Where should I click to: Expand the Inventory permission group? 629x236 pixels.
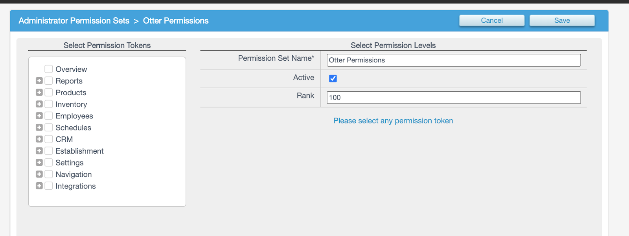[39, 104]
